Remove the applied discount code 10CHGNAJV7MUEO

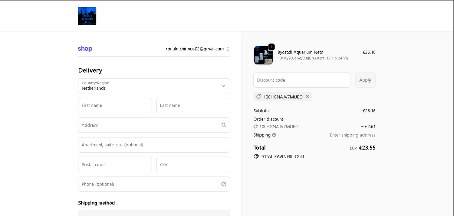[x=308, y=97]
